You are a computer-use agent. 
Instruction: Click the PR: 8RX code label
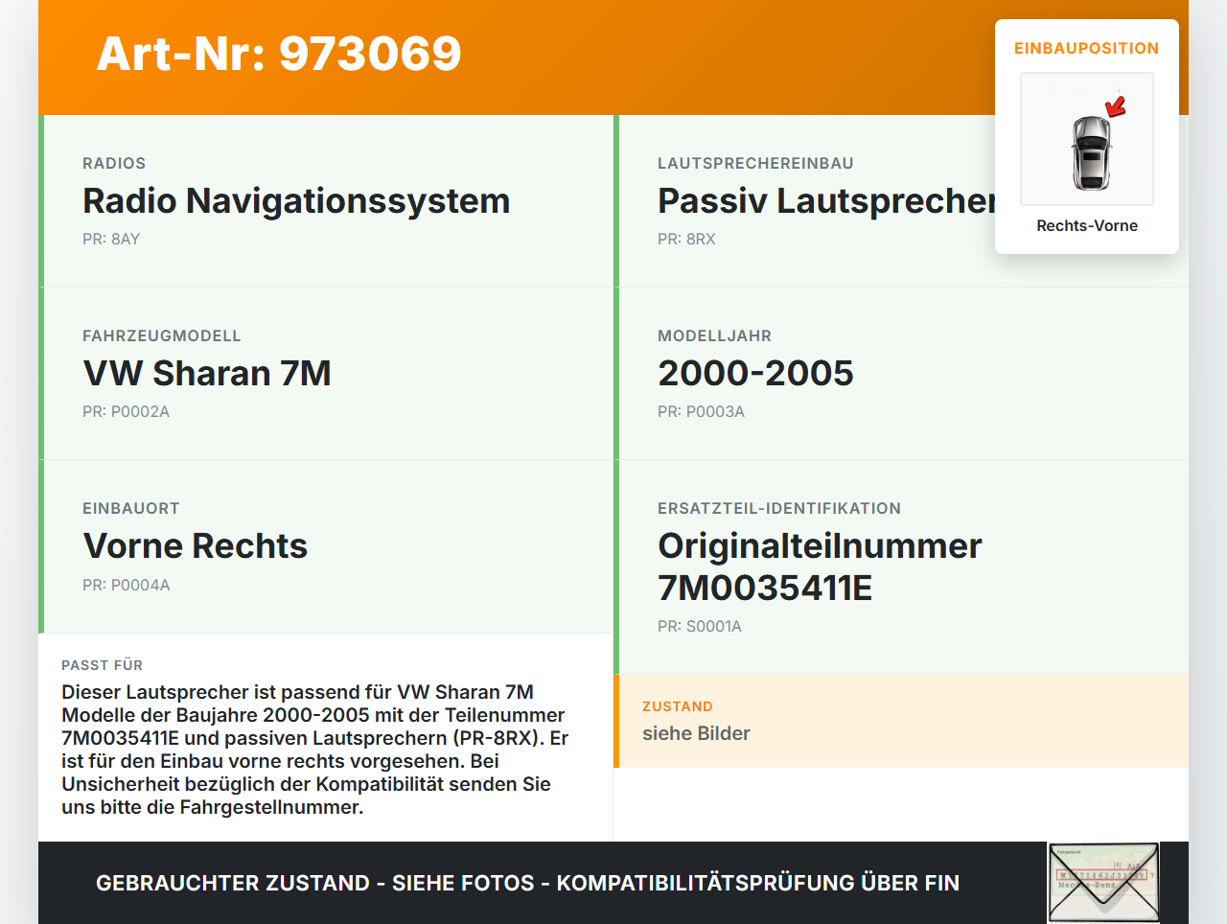click(686, 239)
